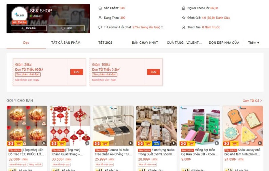Save the Giảm 25k voucher with Lưu
The image size is (269, 171).
77,72
